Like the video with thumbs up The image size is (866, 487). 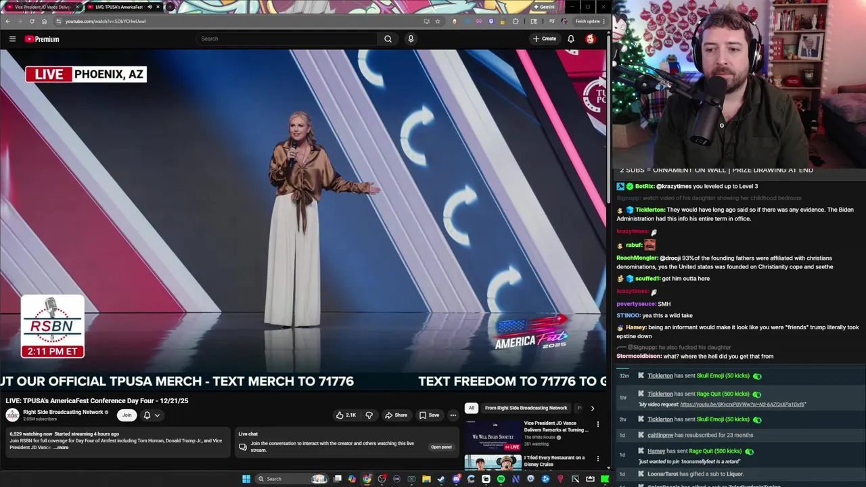coord(346,415)
